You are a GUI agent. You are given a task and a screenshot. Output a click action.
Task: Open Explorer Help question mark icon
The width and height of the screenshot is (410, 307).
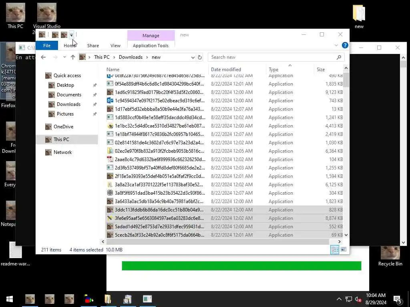tap(345, 45)
